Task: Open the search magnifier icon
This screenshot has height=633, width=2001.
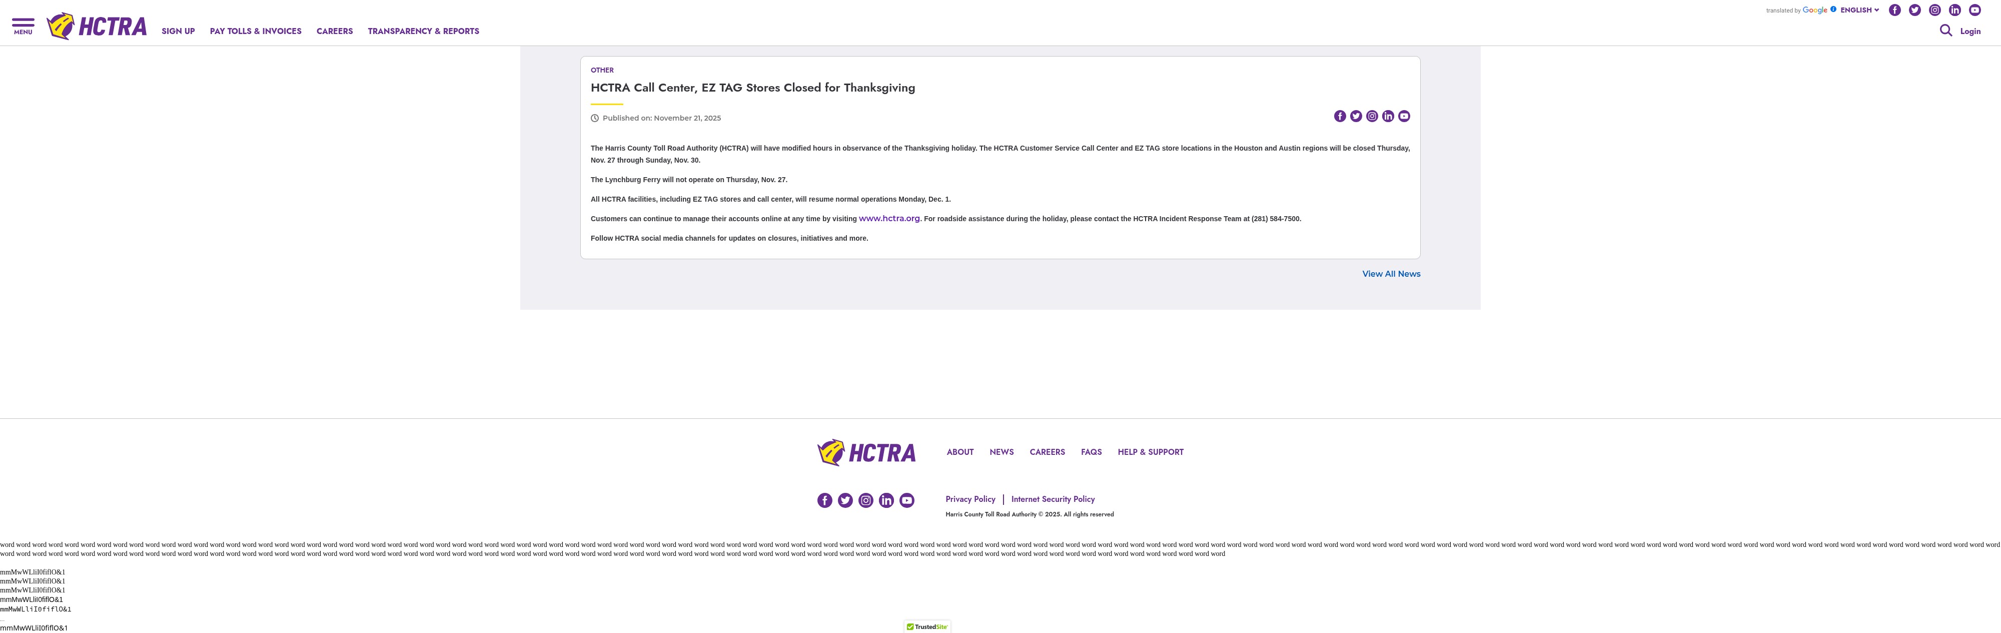Action: point(1945,31)
